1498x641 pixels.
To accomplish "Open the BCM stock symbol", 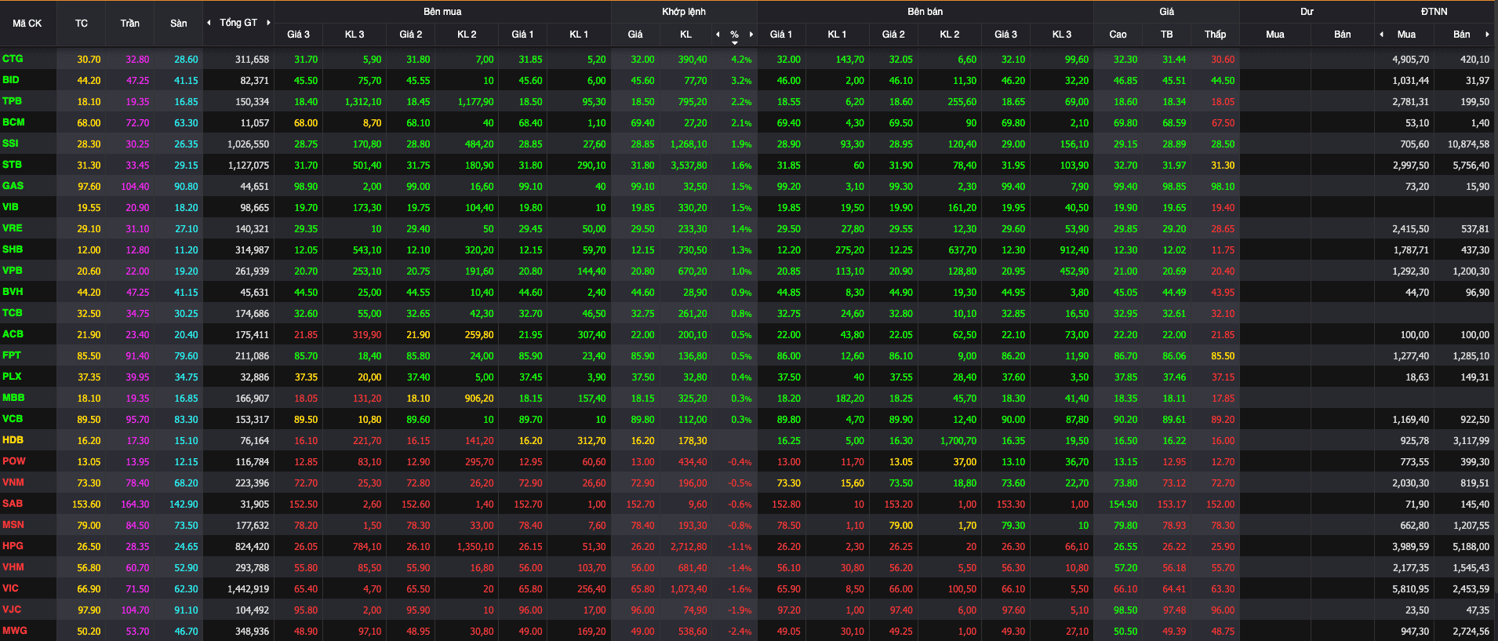I will coord(13,122).
